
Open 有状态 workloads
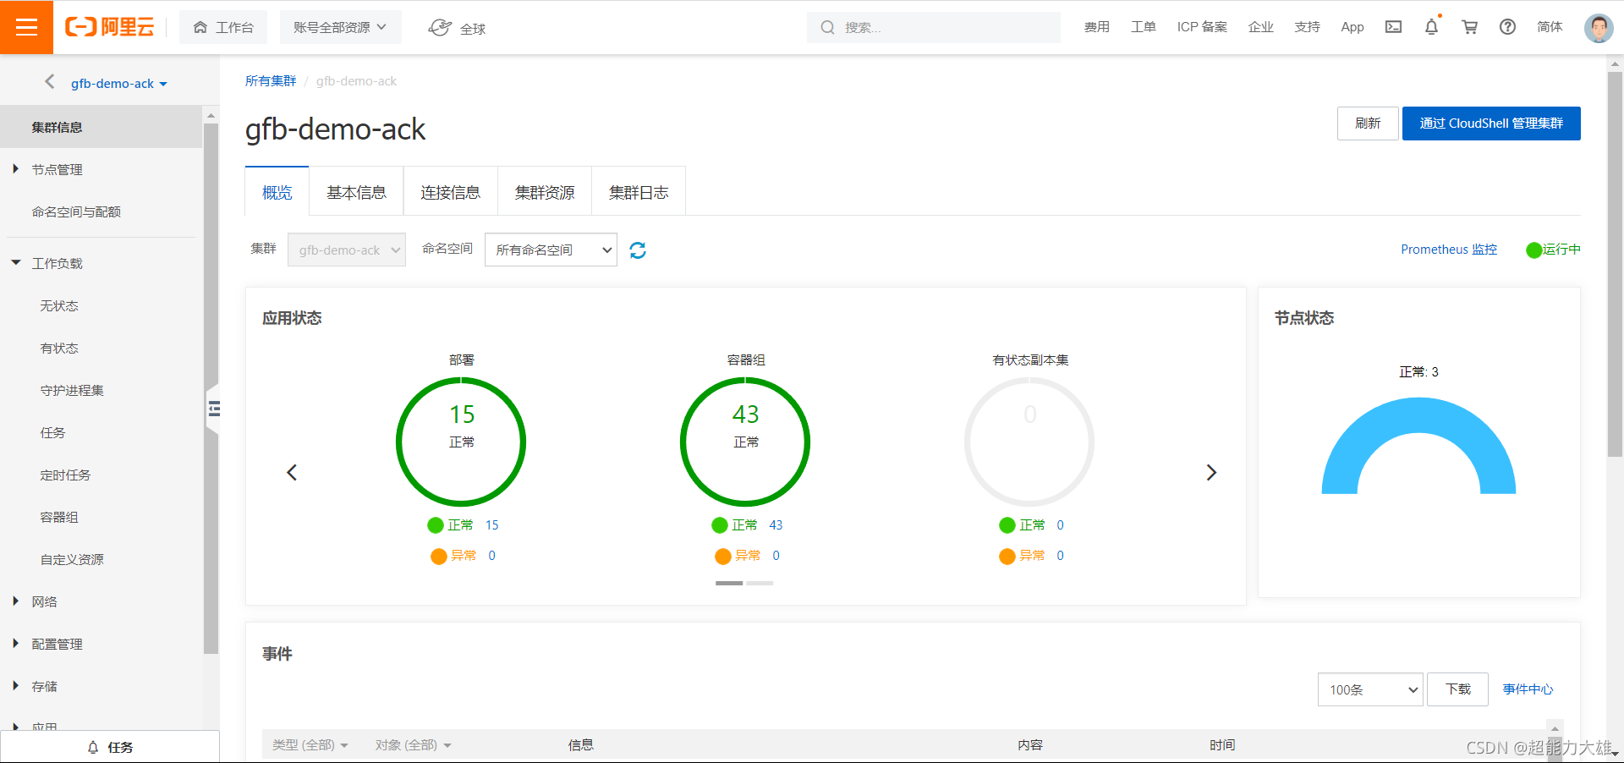(x=59, y=348)
